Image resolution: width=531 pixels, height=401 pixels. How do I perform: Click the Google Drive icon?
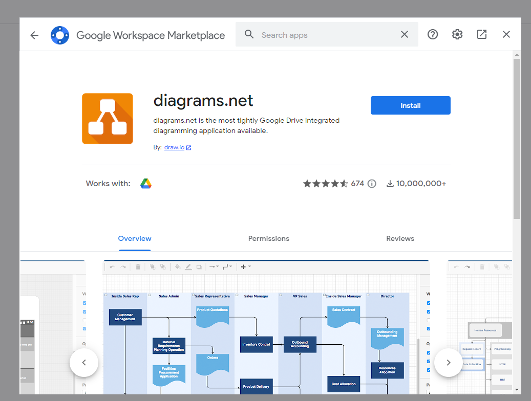pos(146,184)
